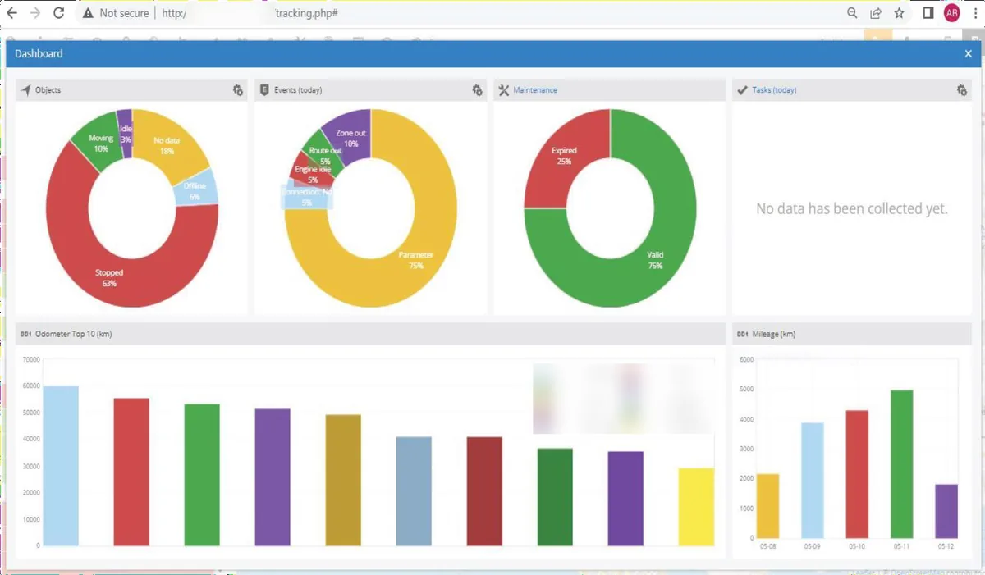Click the Mileage chart icon
985x575 pixels.
743,334
